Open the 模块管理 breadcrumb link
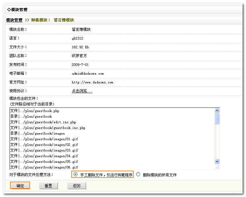Screen dimensions: 246x197 coord(14,20)
